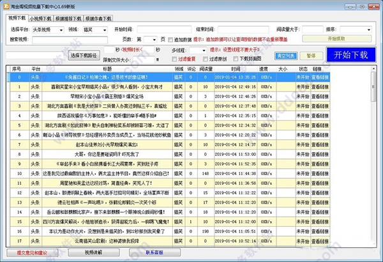
Task: Select row 11 title 周星驰和吴孟达这段对骂
Action: [106, 183]
